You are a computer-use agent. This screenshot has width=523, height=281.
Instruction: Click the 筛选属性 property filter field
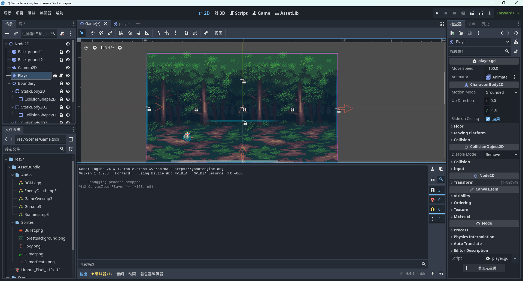tap(477, 51)
